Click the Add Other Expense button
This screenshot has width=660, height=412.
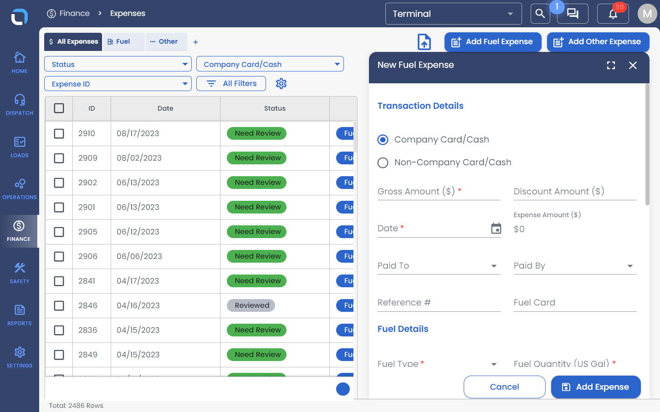coord(598,42)
